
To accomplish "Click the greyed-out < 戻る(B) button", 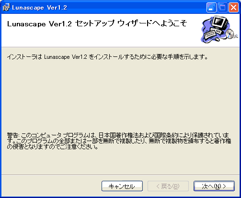I will pyautogui.click(x=168, y=186).
